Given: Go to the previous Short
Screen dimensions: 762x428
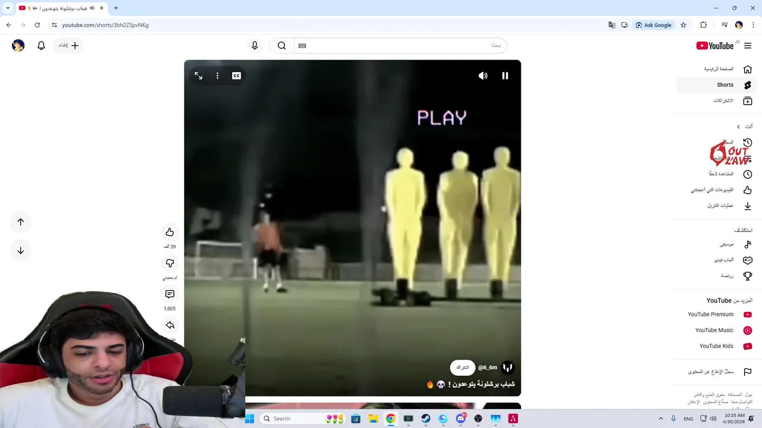Looking at the screenshot, I should (x=20, y=222).
